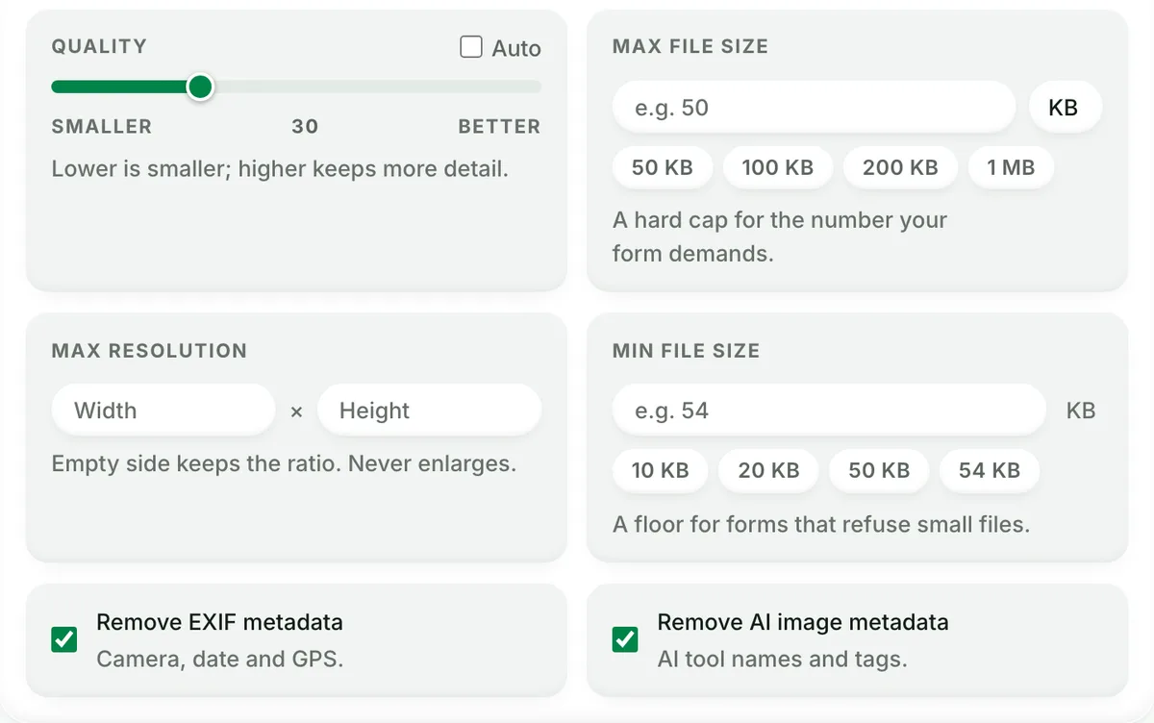Click 'A hard cap for the number' hint
The image size is (1154, 723).
[x=780, y=237]
